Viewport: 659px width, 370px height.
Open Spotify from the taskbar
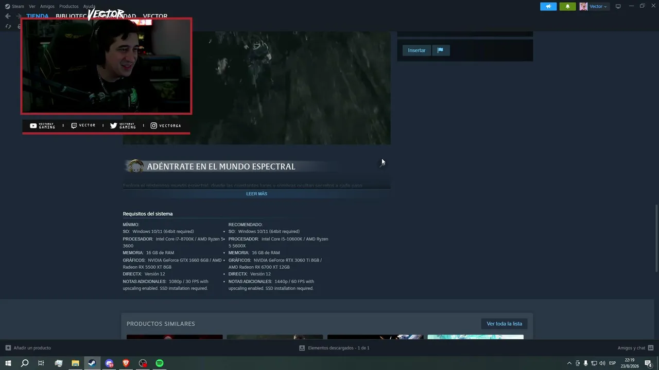(x=160, y=363)
